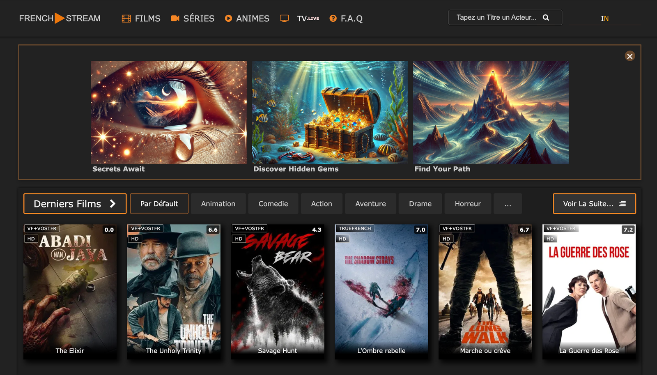The height and width of the screenshot is (375, 657).
Task: Click the magnifying glass search icon
Action: 546,18
